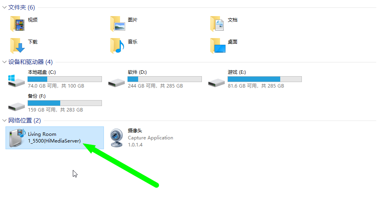379x203 pixels.
Task: Click the 本地磁盘 (C:) drive icon
Action: point(16,81)
